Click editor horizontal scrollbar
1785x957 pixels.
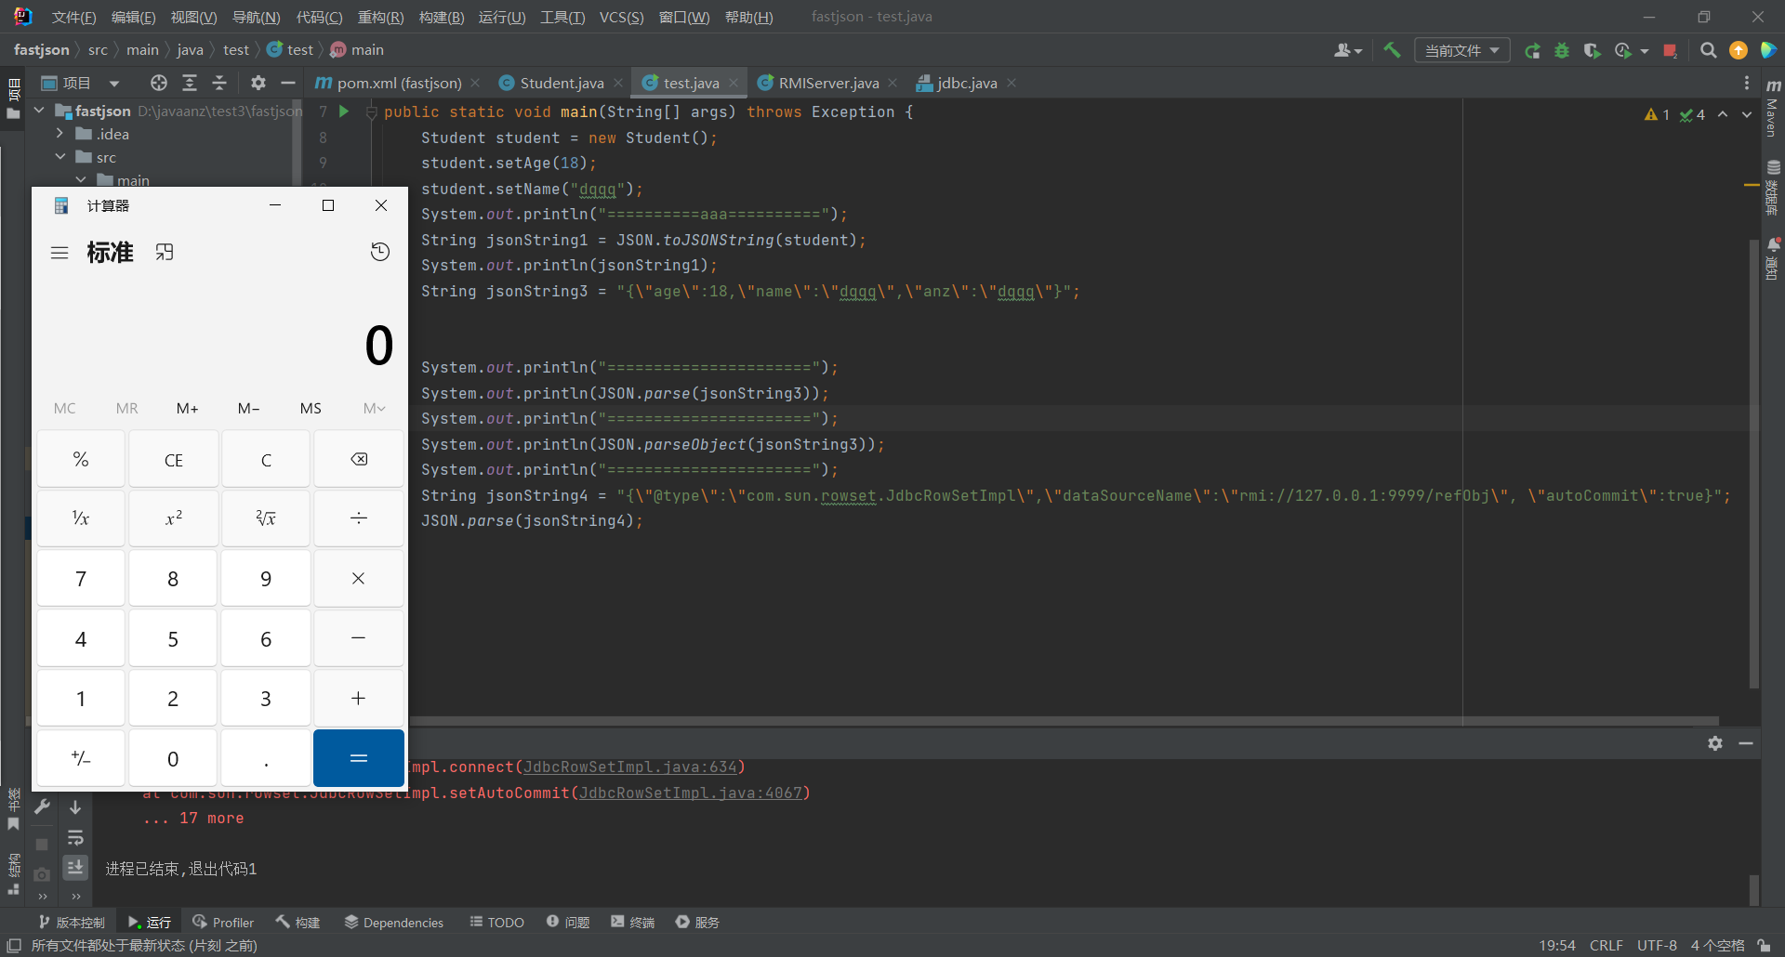(1064, 721)
